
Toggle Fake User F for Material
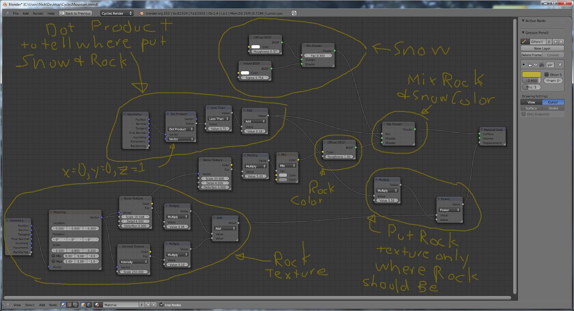[x=142, y=305]
